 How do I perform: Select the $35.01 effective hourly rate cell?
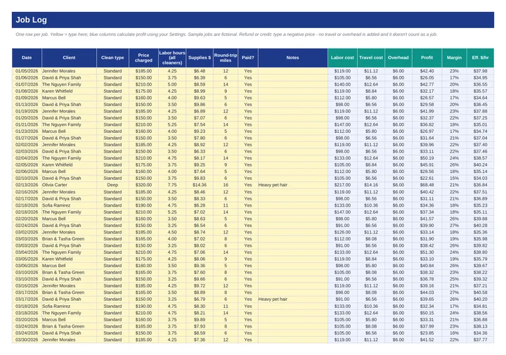pos(480,124)
